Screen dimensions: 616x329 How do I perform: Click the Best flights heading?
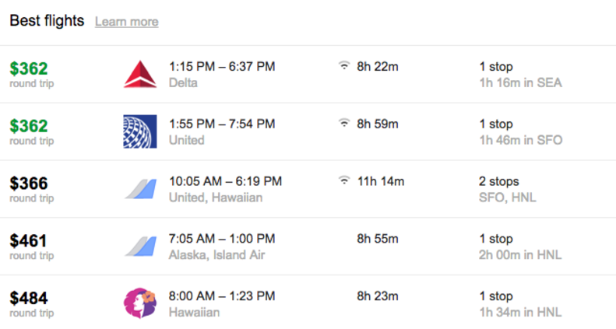47,20
